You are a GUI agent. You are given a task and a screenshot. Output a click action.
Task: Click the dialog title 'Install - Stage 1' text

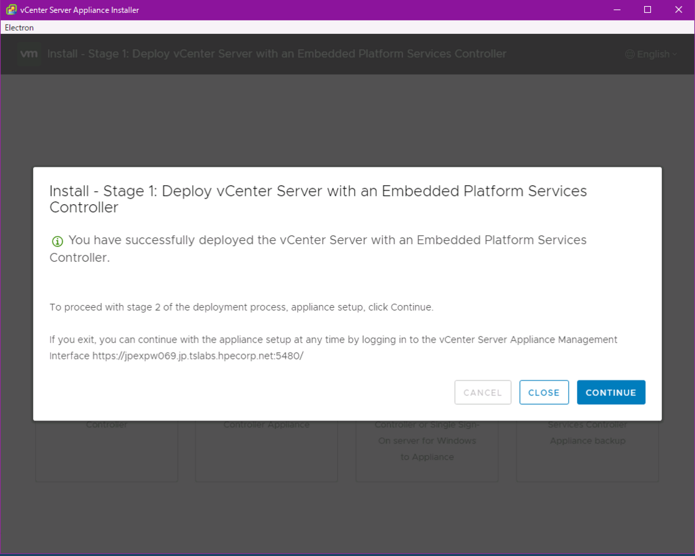pos(318,199)
